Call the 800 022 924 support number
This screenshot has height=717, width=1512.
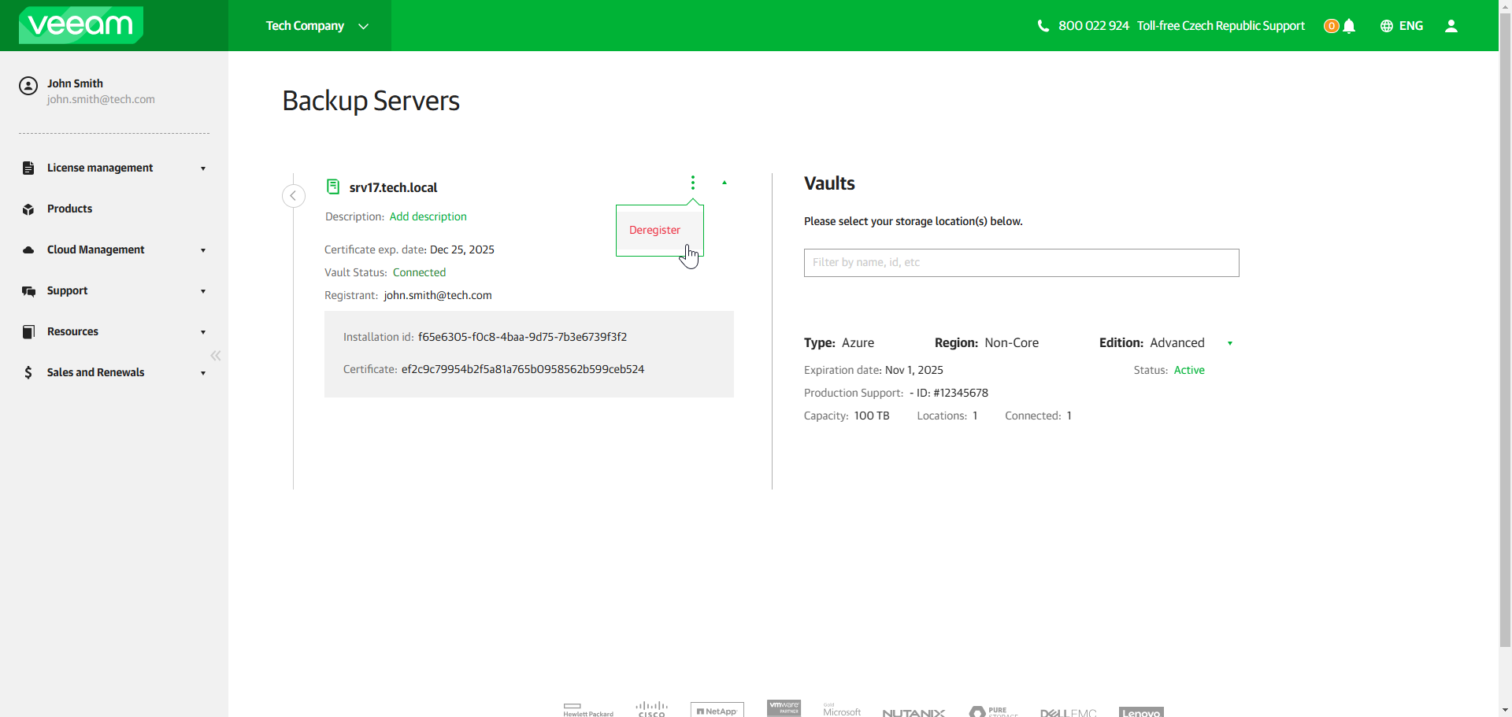point(1094,26)
